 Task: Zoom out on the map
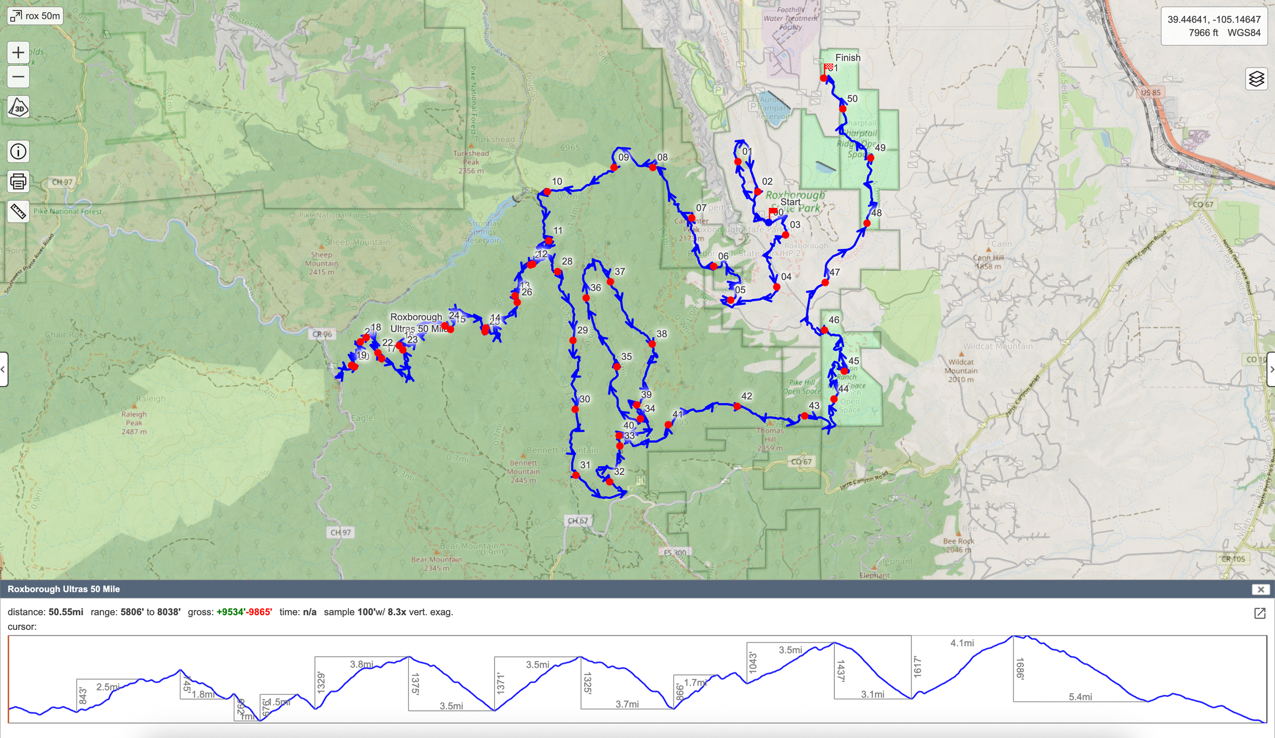18,75
